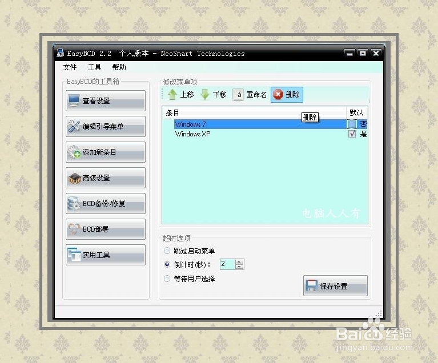The height and width of the screenshot is (363, 438).
Task: Click the window resize grip corner
Action: click(x=379, y=313)
